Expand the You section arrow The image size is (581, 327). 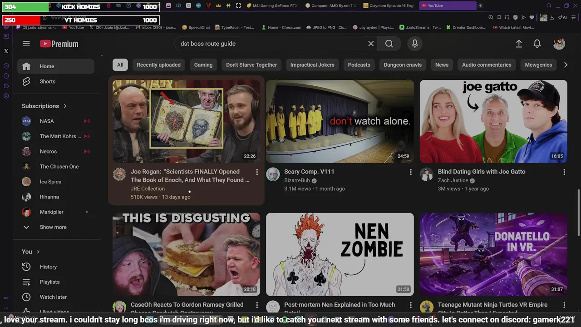[38, 252]
